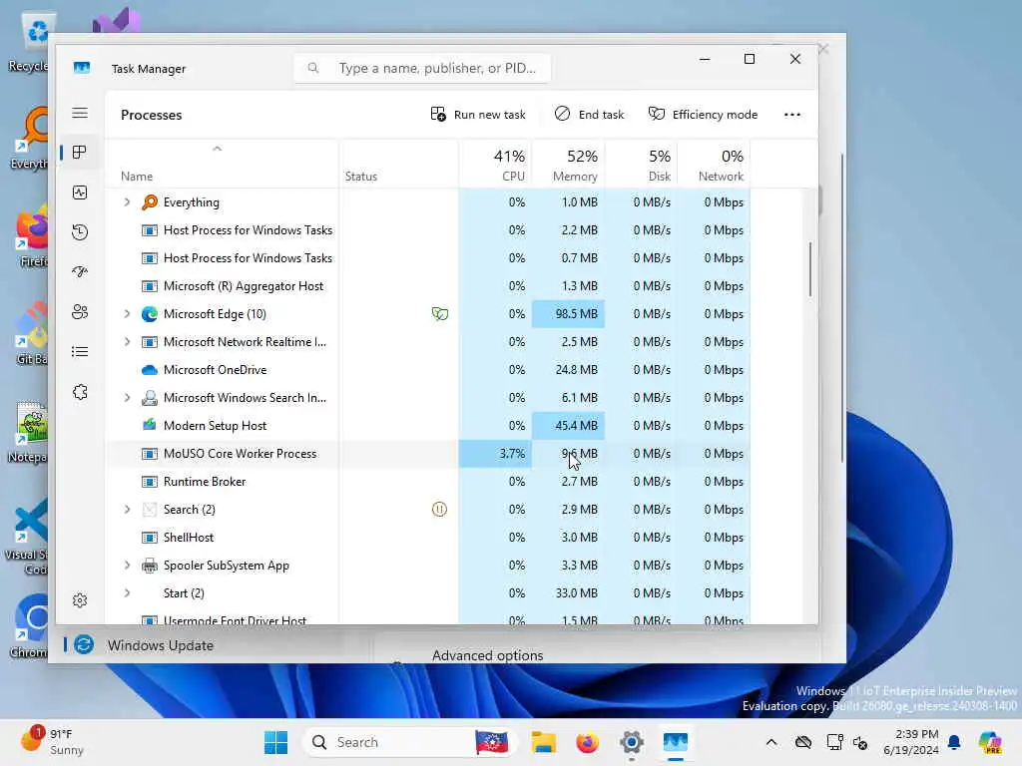This screenshot has height=766, width=1022.
Task: Open the Details page in sidebar
Action: pyautogui.click(x=80, y=352)
